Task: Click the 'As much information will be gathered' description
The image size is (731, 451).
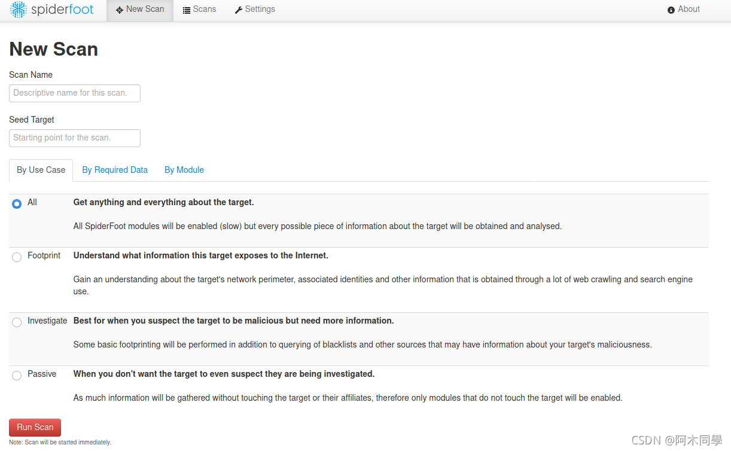Action: pyautogui.click(x=348, y=398)
